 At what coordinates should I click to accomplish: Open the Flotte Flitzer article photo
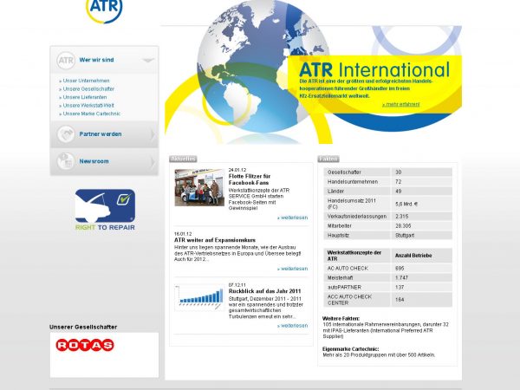pos(199,187)
